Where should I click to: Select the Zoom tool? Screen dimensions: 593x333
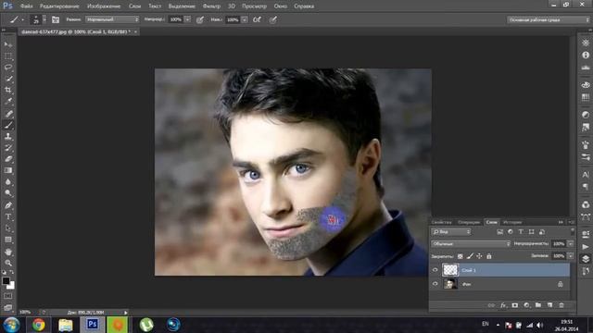tap(8, 263)
